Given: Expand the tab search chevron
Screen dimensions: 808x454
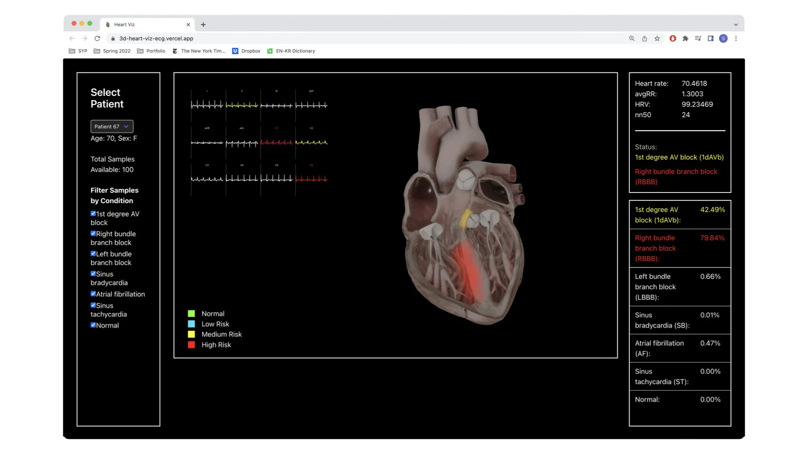Looking at the screenshot, I should [736, 24].
